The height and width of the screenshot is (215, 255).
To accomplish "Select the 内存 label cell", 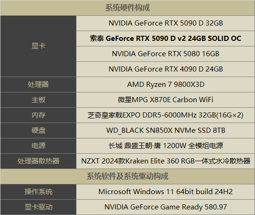I will [38, 115].
